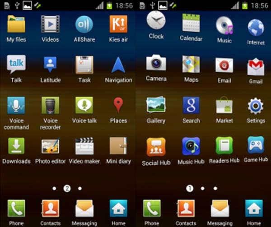
Task: Open Game Hub
Action: 256,145
